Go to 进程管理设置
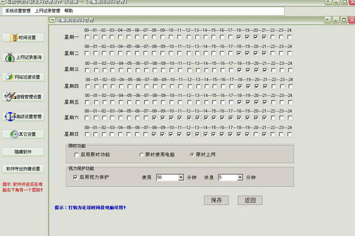 click(x=23, y=96)
